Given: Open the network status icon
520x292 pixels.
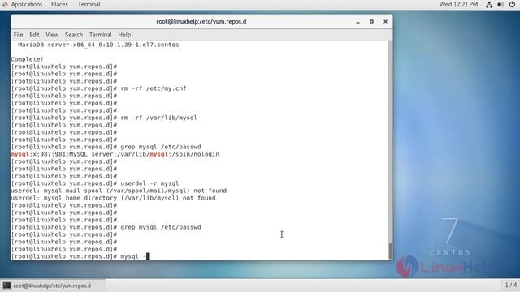Looking at the screenshot, I should click(489, 5).
